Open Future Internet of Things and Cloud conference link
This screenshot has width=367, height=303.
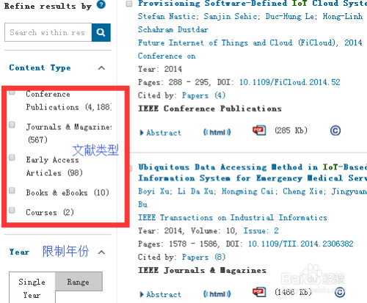[x=250, y=49]
